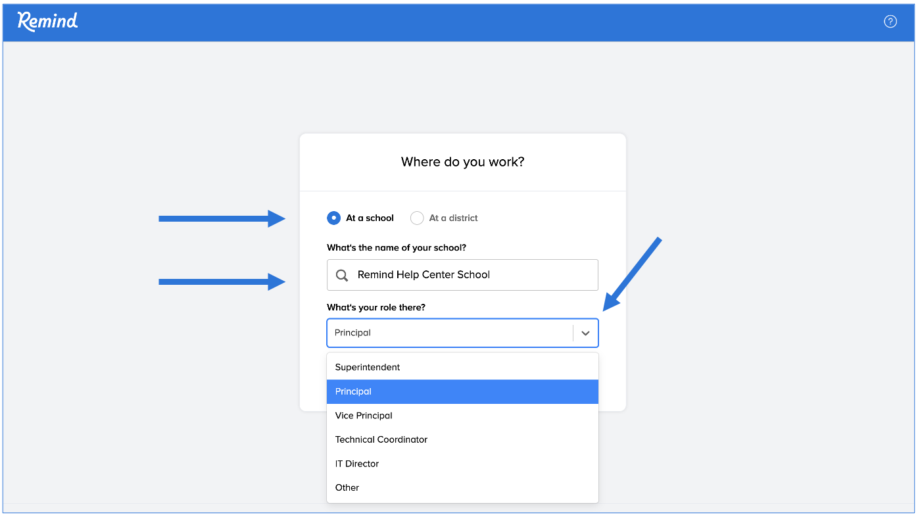This screenshot has height=517, width=920.
Task: Select the 'At a school' radio button
Action: [334, 218]
